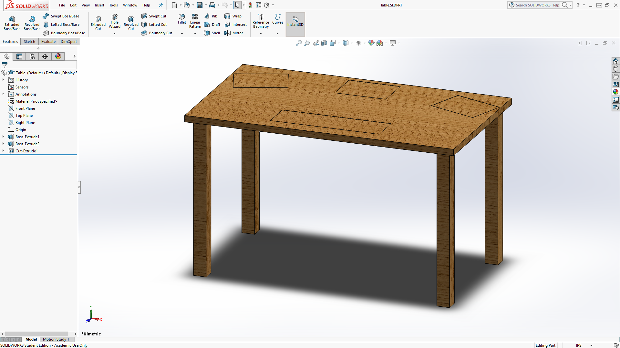Click Zoom to Area in view toolbar
Viewport: 620px width, 348px height.
click(x=307, y=43)
